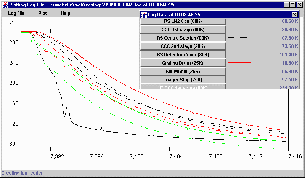Click the Imager Stop (25K) button
305x178 pixels.
pyautogui.click(x=183, y=79)
